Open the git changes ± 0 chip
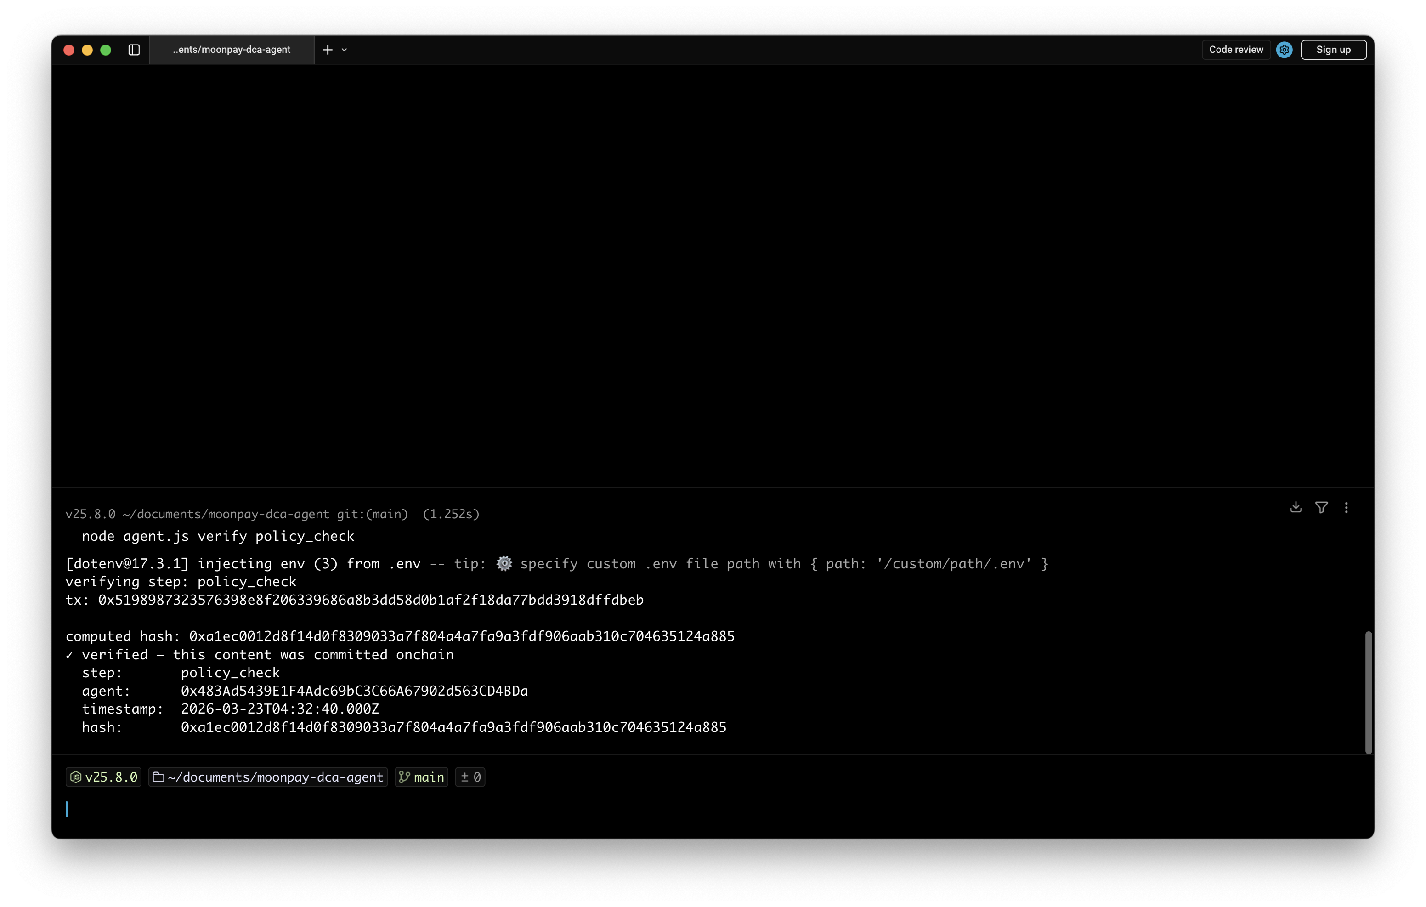This screenshot has width=1426, height=907. (x=470, y=777)
